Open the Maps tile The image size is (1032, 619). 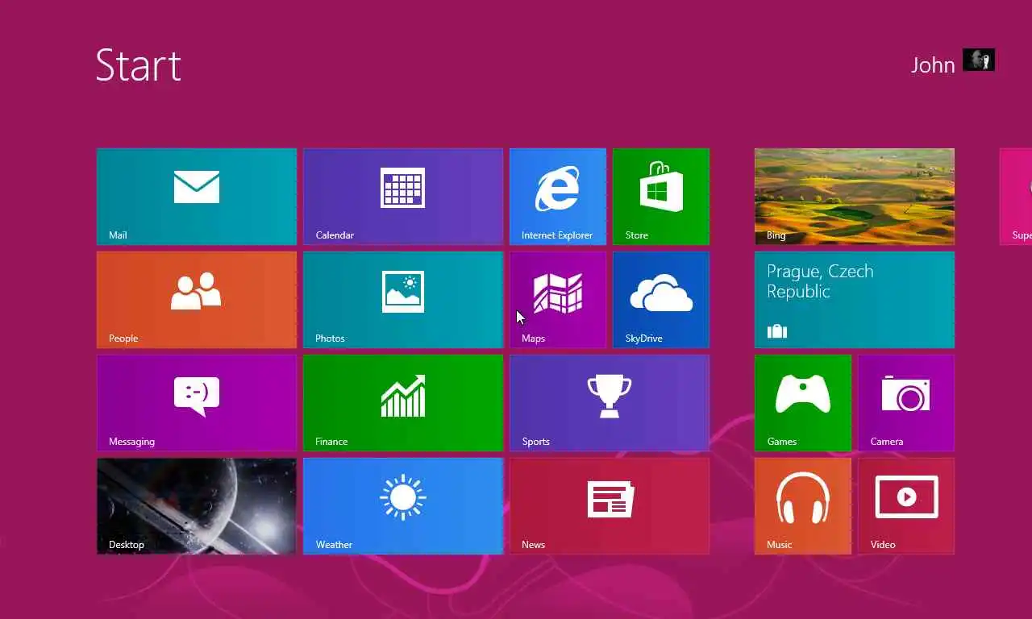(x=558, y=300)
